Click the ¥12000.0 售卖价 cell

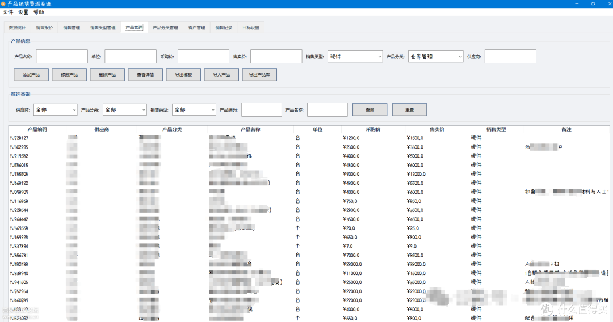tap(417, 174)
